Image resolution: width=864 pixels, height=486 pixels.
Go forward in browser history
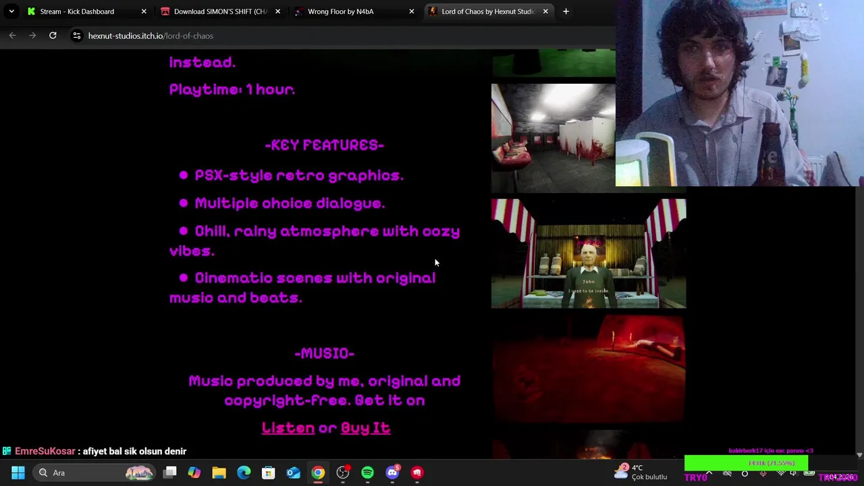pos(32,36)
